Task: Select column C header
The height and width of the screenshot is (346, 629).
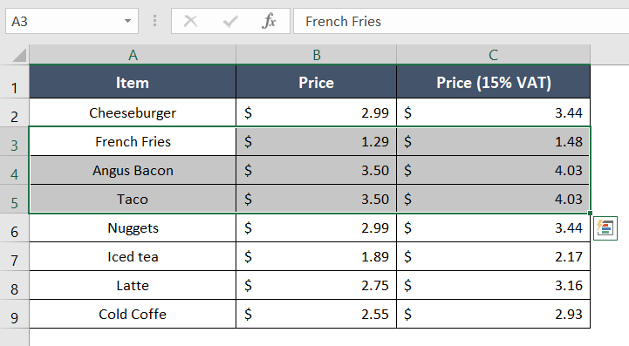Action: click(x=494, y=55)
